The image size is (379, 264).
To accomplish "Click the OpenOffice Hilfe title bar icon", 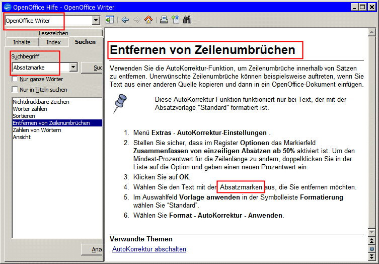I will 8,7.
